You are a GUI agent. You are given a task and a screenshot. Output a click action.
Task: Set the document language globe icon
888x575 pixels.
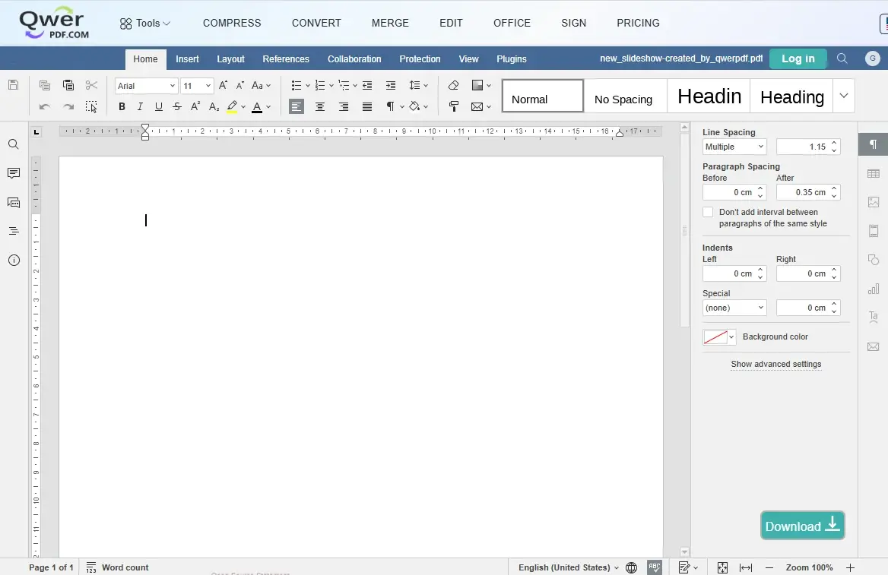pyautogui.click(x=632, y=567)
